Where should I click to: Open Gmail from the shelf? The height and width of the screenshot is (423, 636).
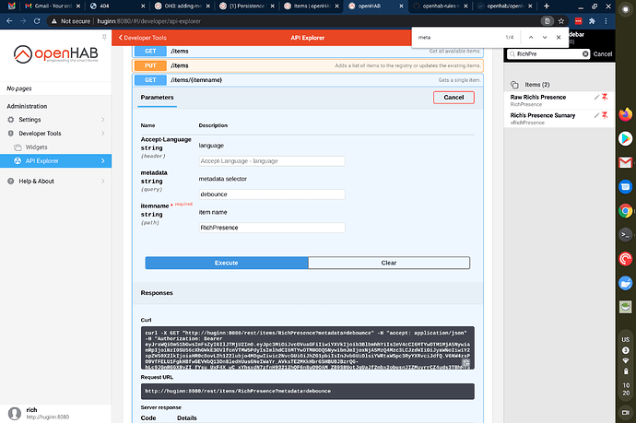(x=626, y=162)
